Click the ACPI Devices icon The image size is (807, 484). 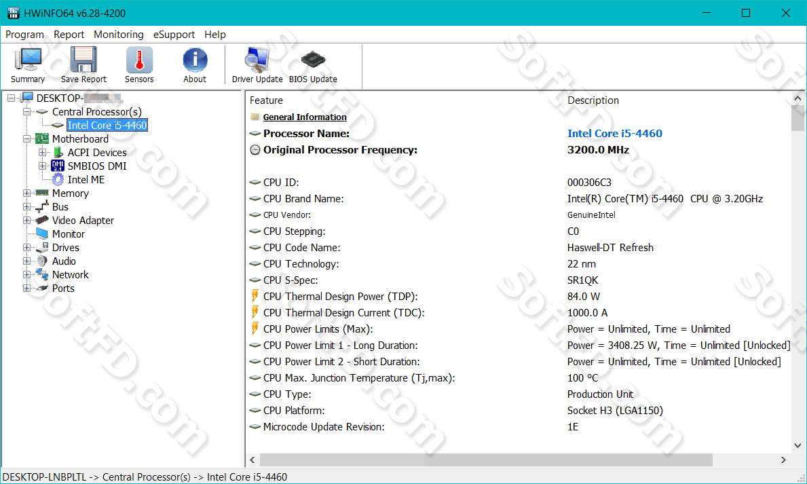coord(58,153)
